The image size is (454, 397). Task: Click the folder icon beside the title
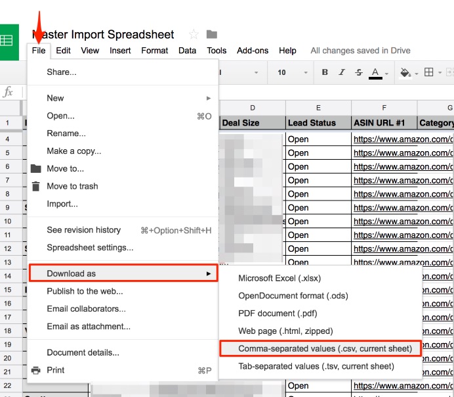[212, 34]
